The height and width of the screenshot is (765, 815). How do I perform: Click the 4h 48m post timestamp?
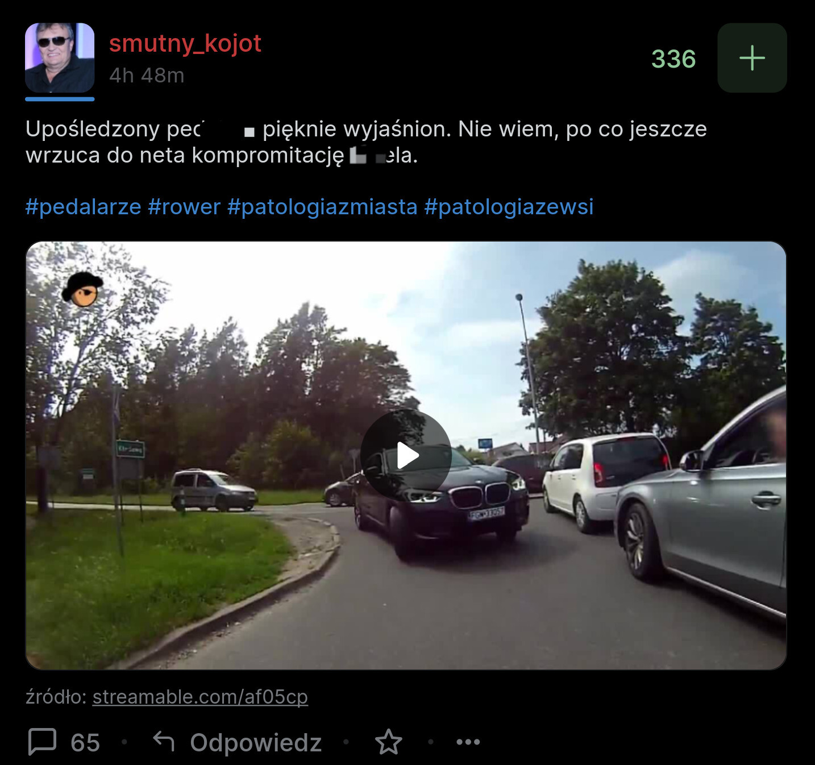(x=147, y=75)
